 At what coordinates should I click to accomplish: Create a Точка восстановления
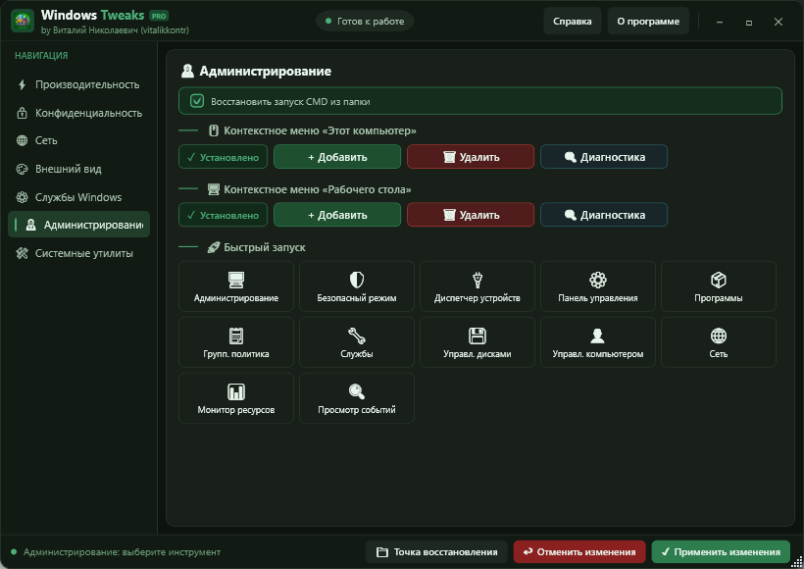(436, 552)
